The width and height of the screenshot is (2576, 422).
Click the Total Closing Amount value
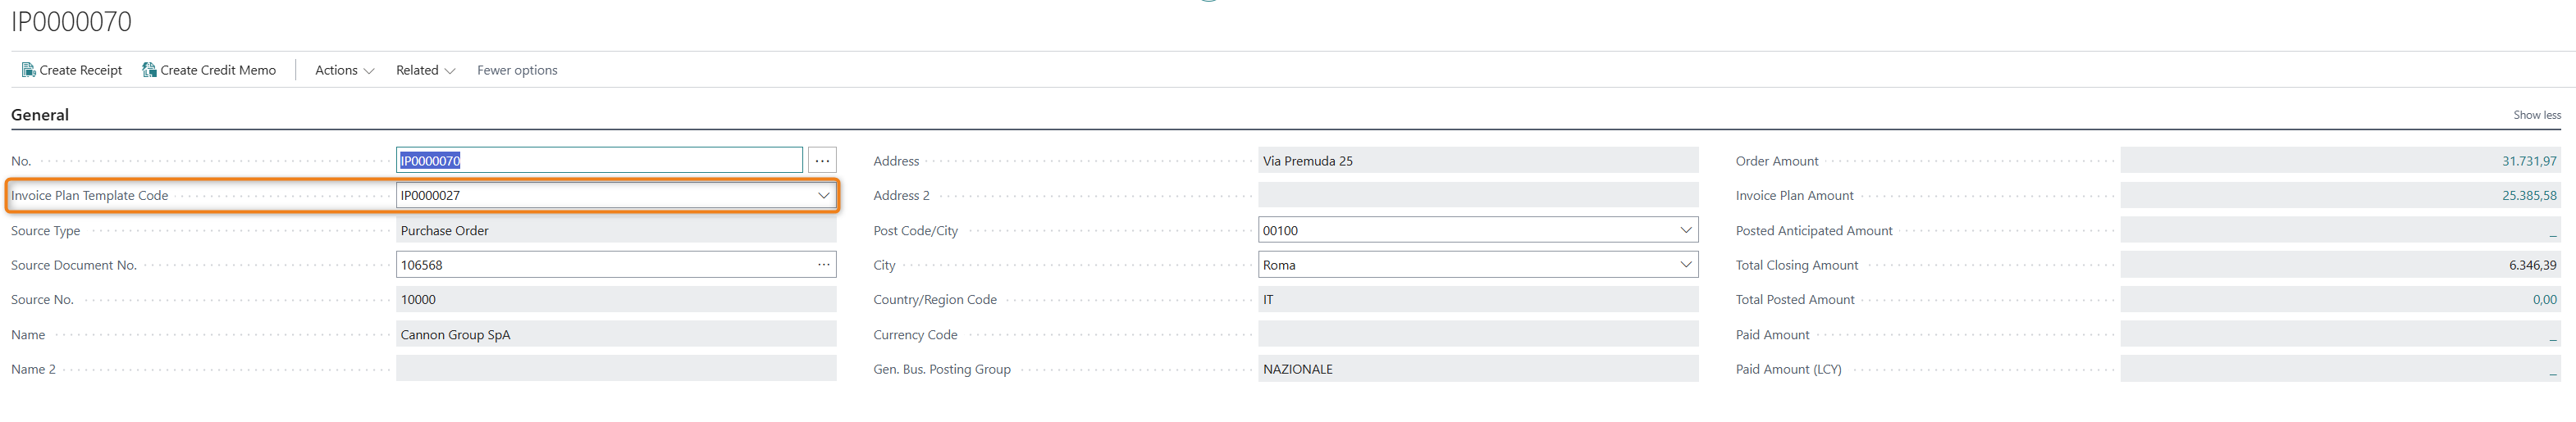(2339, 265)
